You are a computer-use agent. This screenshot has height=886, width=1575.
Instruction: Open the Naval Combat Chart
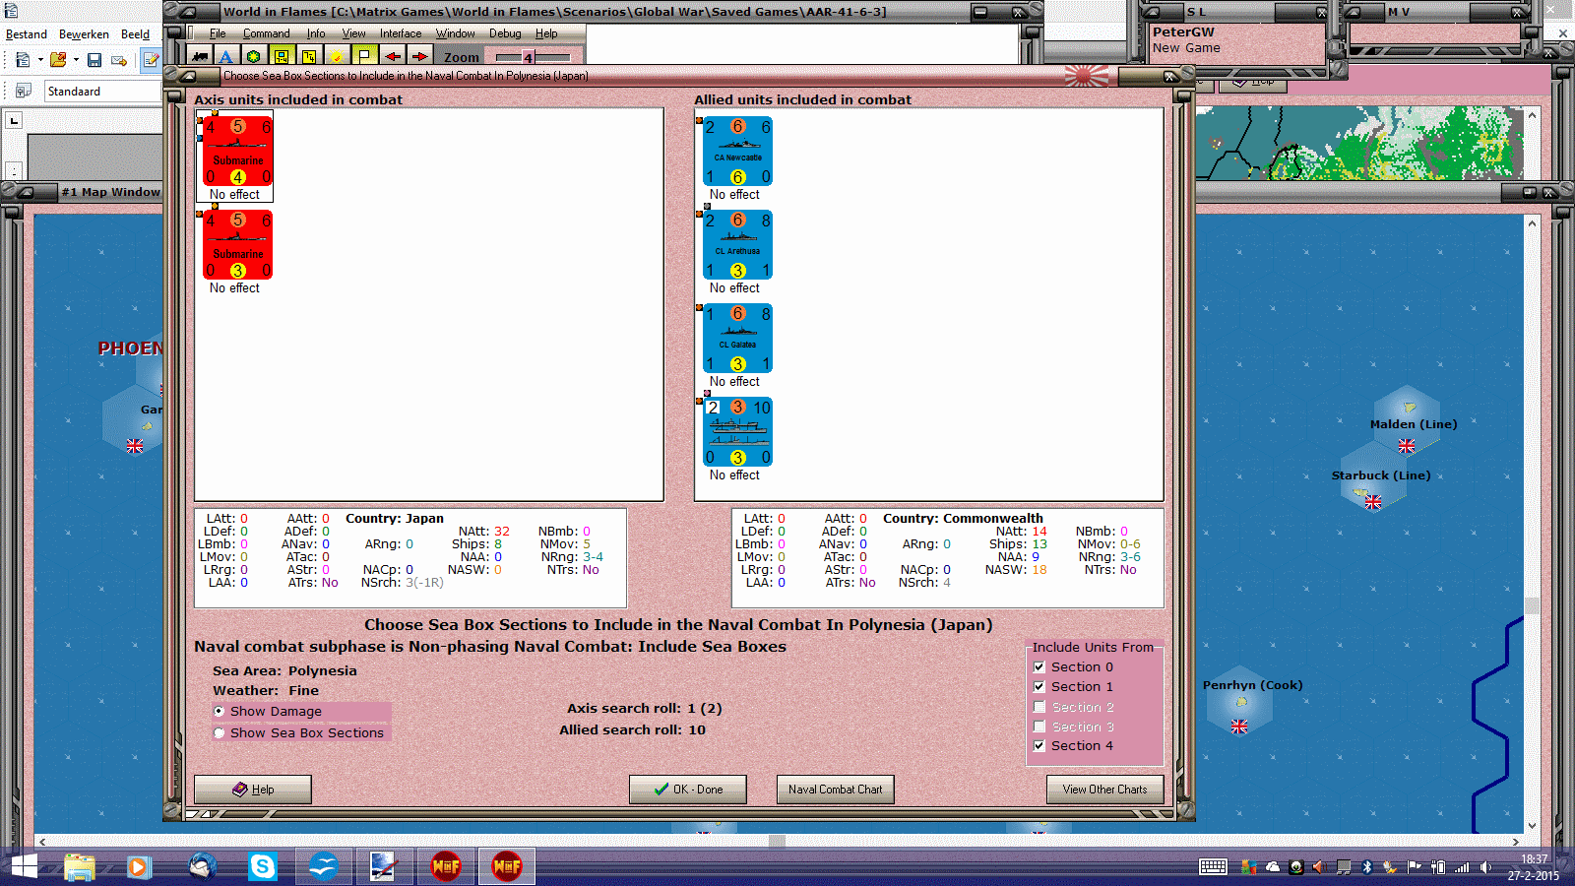pyautogui.click(x=835, y=790)
